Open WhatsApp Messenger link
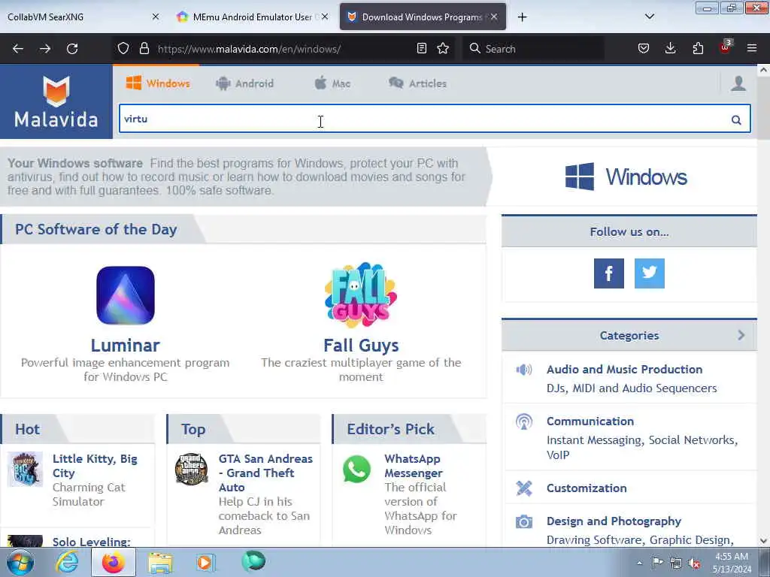Image resolution: width=770 pixels, height=577 pixels. click(413, 466)
